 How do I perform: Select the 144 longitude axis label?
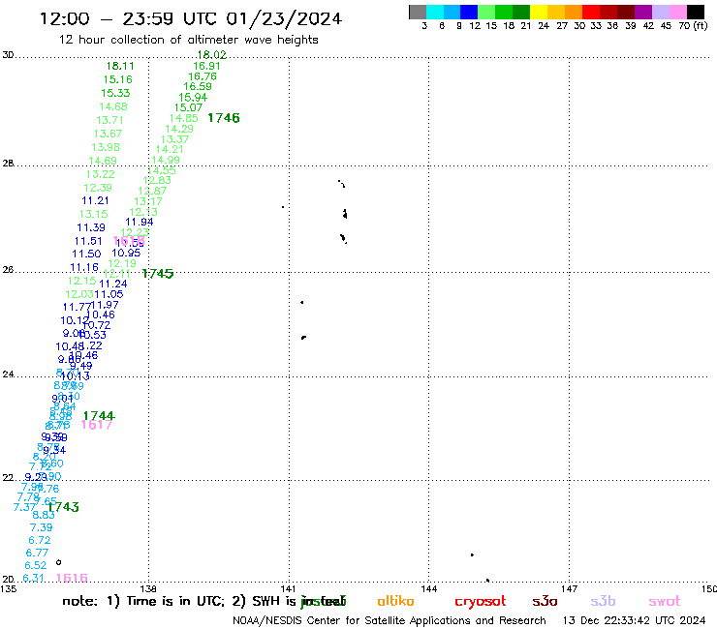(429, 589)
